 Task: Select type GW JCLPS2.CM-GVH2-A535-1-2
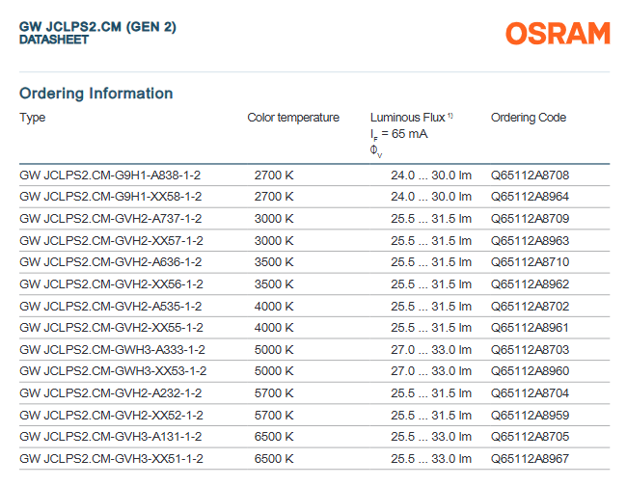tap(110, 306)
